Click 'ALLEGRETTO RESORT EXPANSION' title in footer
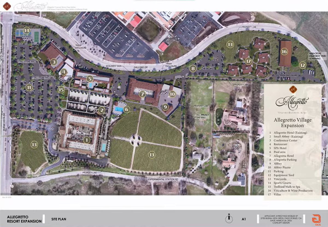 [24, 219]
